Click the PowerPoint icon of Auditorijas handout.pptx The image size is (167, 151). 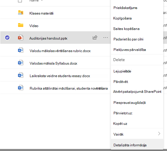[x=21, y=38]
